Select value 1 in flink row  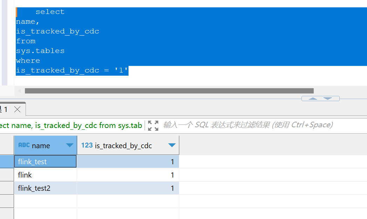[128, 175]
